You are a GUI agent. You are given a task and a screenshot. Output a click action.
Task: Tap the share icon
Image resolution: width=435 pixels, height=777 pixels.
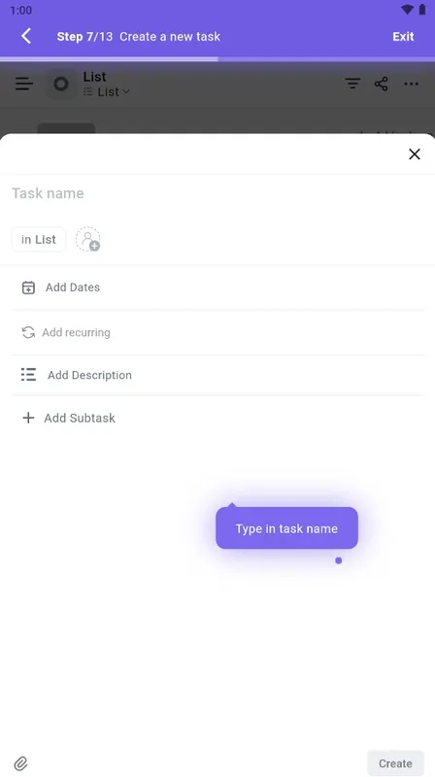(x=381, y=84)
